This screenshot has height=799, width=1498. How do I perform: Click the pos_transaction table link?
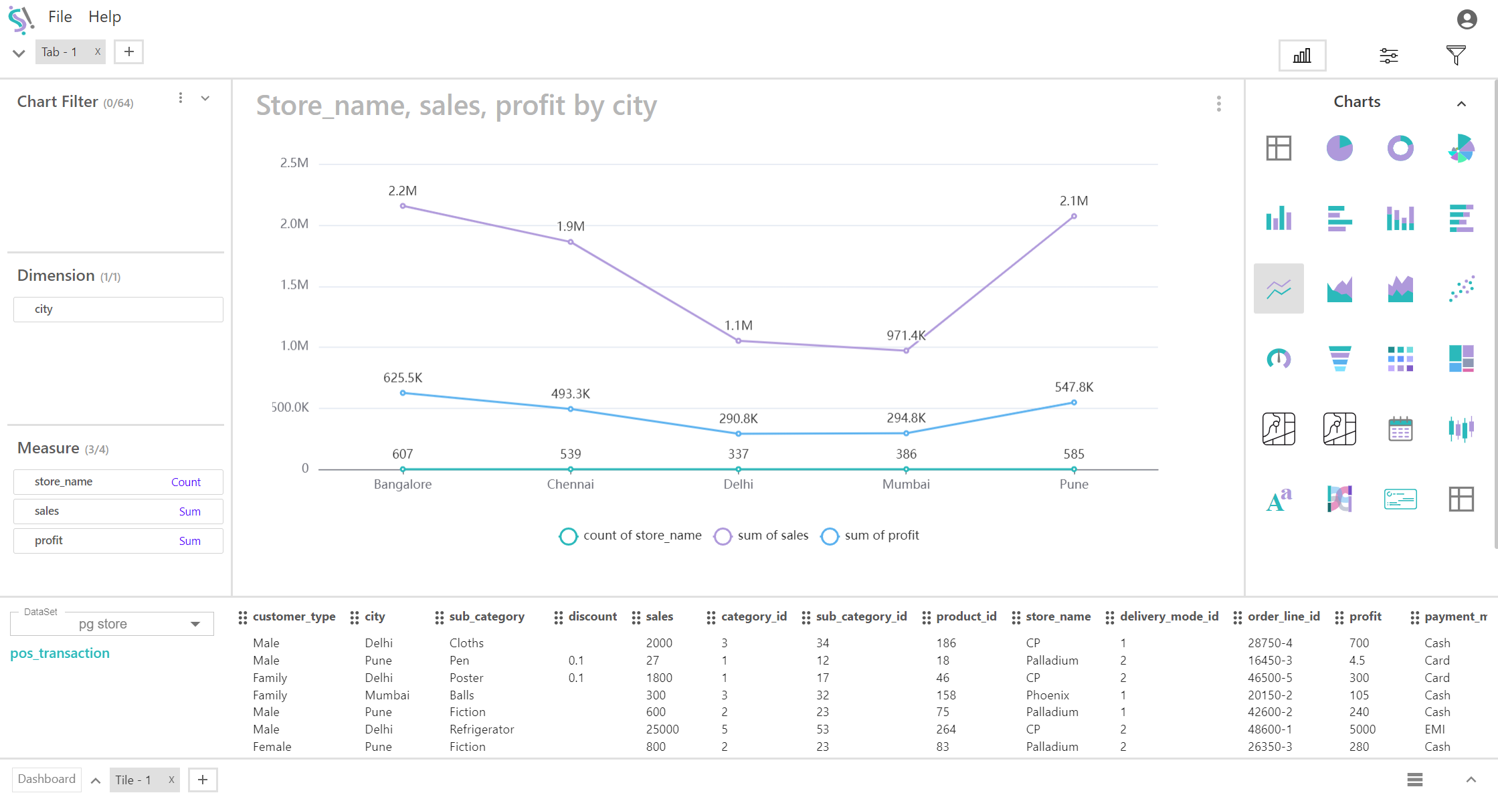[x=60, y=653]
